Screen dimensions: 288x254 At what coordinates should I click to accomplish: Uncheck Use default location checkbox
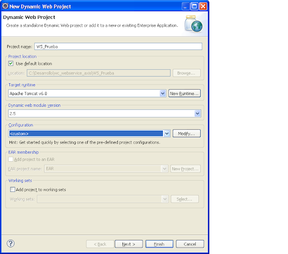11,63
